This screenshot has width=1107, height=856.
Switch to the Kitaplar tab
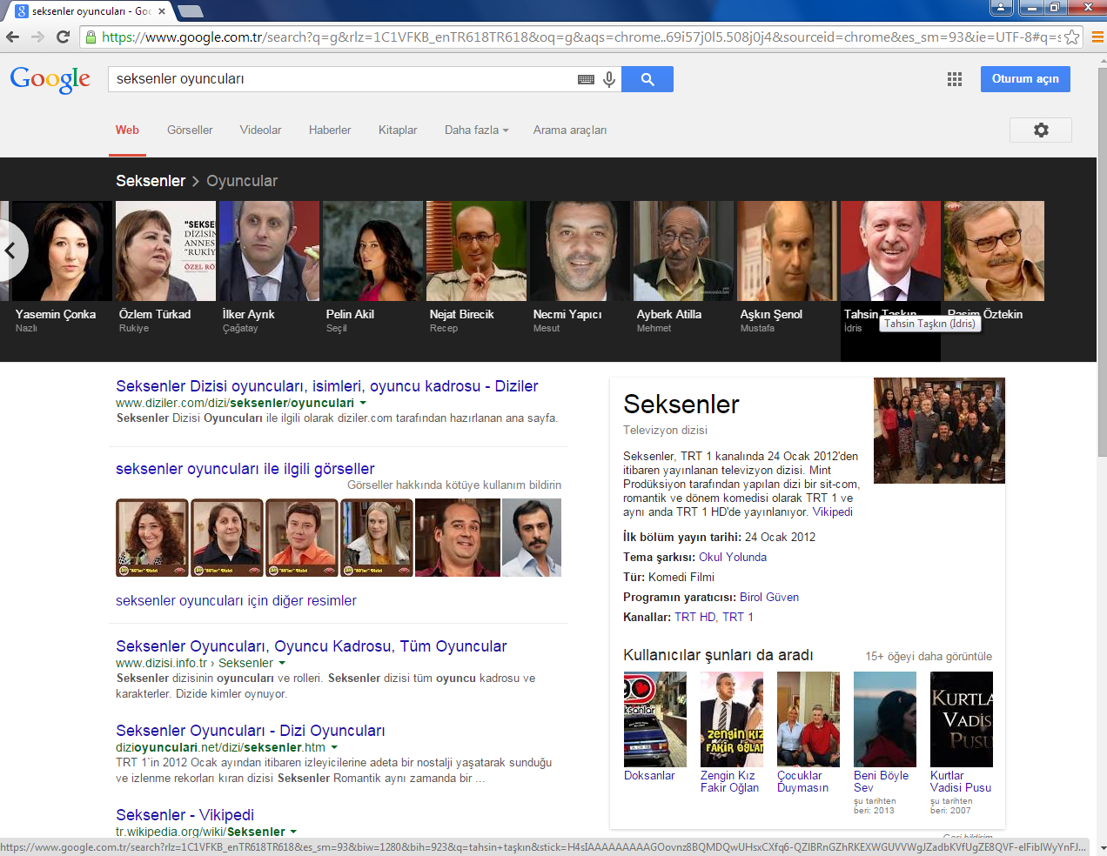point(398,130)
